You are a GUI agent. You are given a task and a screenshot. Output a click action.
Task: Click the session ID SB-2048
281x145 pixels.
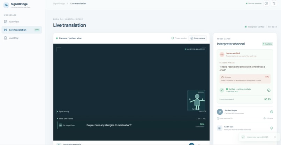tap(272, 27)
